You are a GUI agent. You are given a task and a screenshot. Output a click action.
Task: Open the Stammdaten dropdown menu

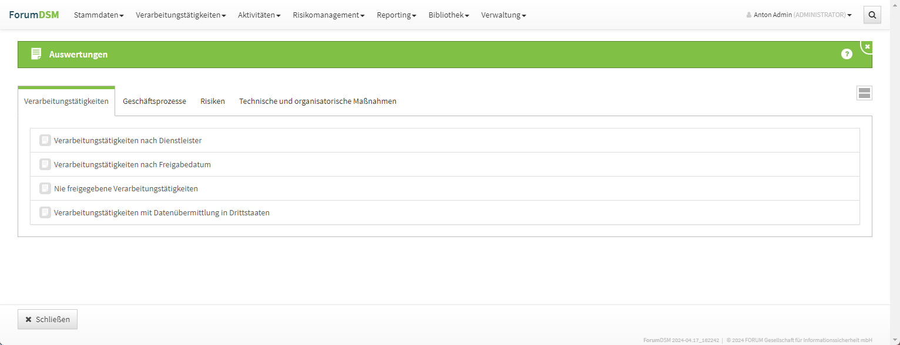[x=99, y=15]
